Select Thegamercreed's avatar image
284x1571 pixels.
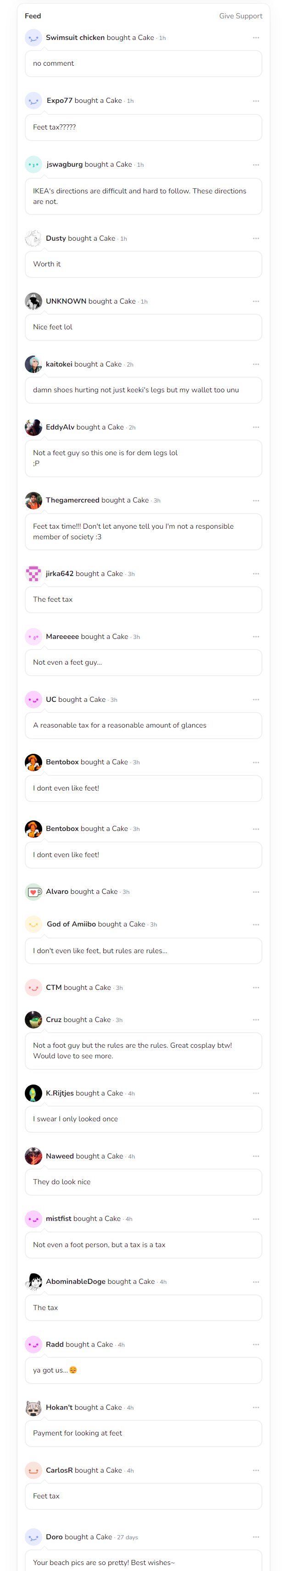point(33,501)
